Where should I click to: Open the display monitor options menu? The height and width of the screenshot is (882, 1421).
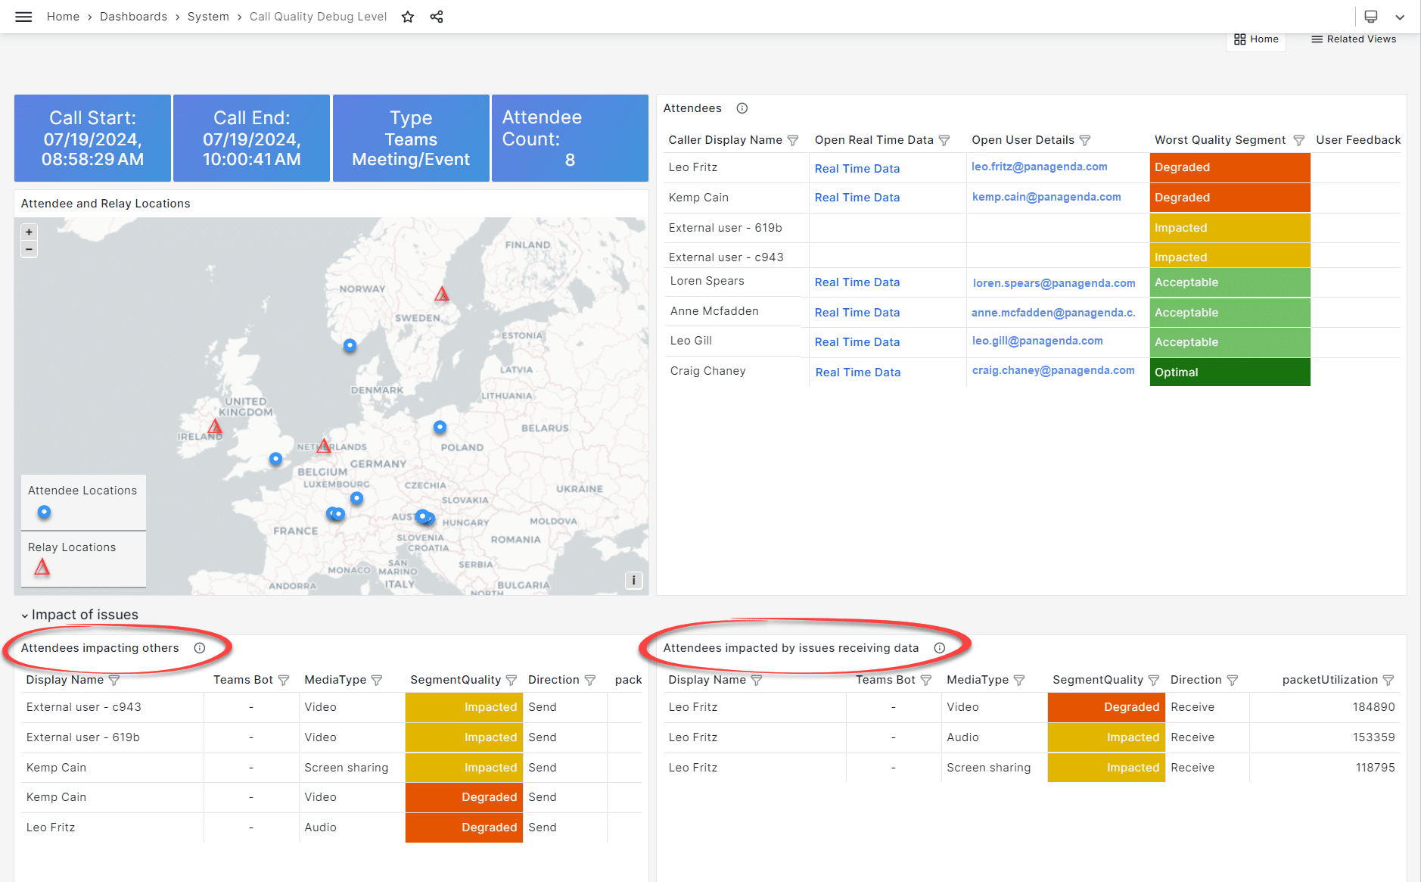click(1371, 17)
